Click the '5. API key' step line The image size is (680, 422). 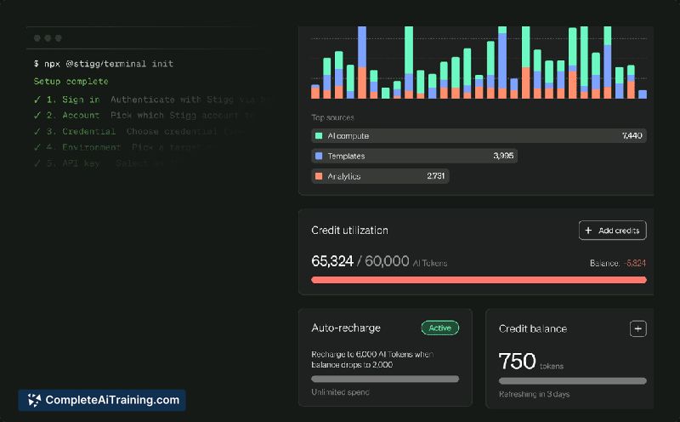[x=108, y=163]
